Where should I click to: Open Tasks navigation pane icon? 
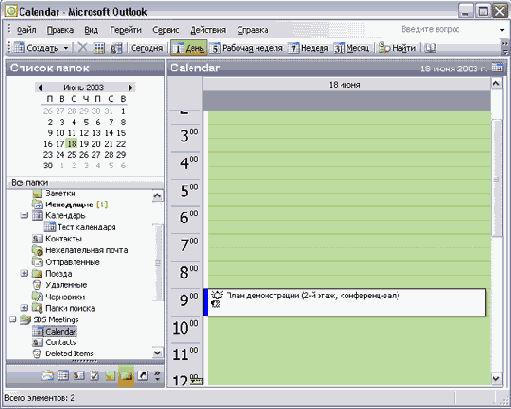[x=95, y=376]
